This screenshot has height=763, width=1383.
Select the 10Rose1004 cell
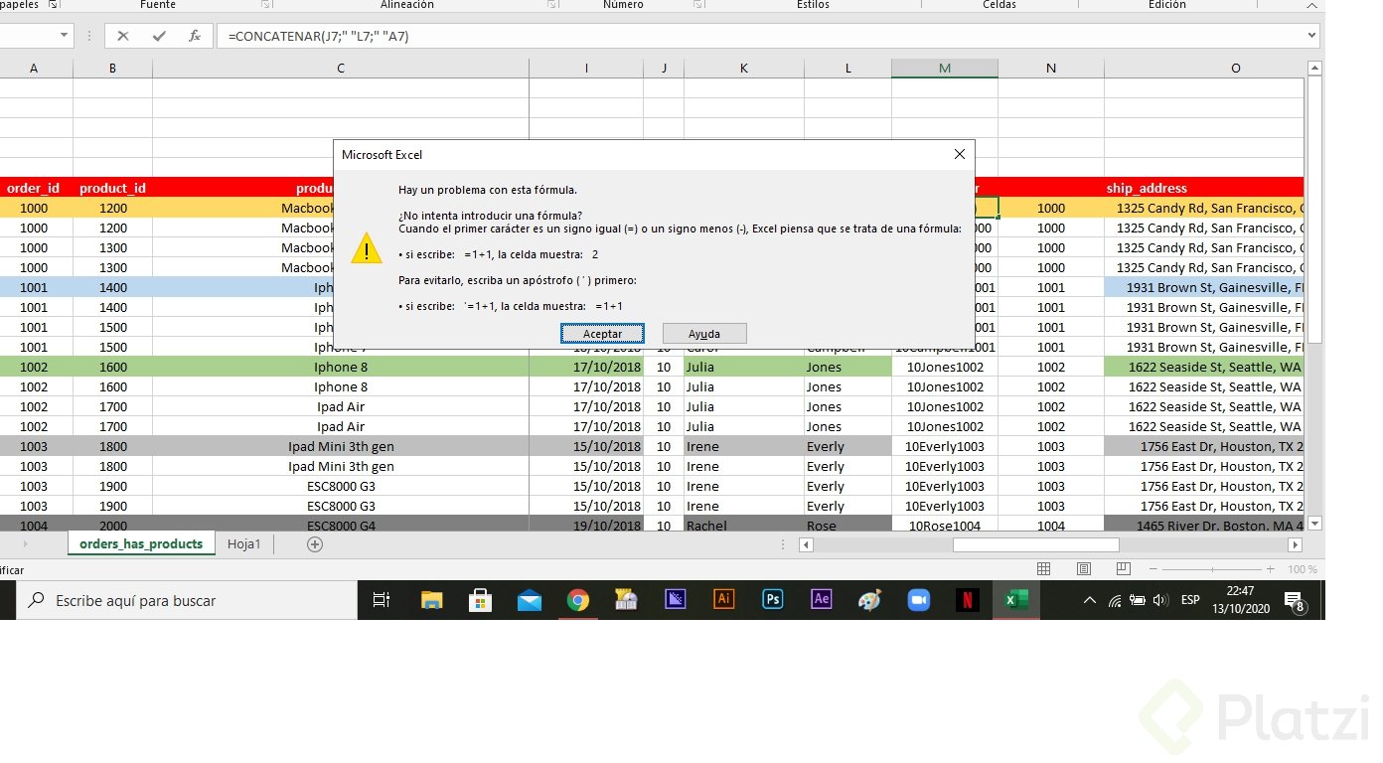click(x=945, y=526)
